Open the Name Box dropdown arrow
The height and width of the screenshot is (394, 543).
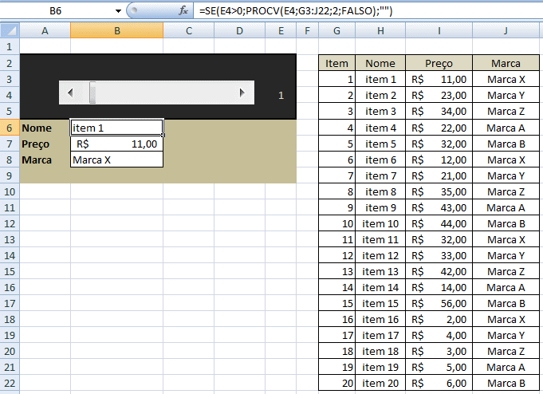[x=118, y=11]
